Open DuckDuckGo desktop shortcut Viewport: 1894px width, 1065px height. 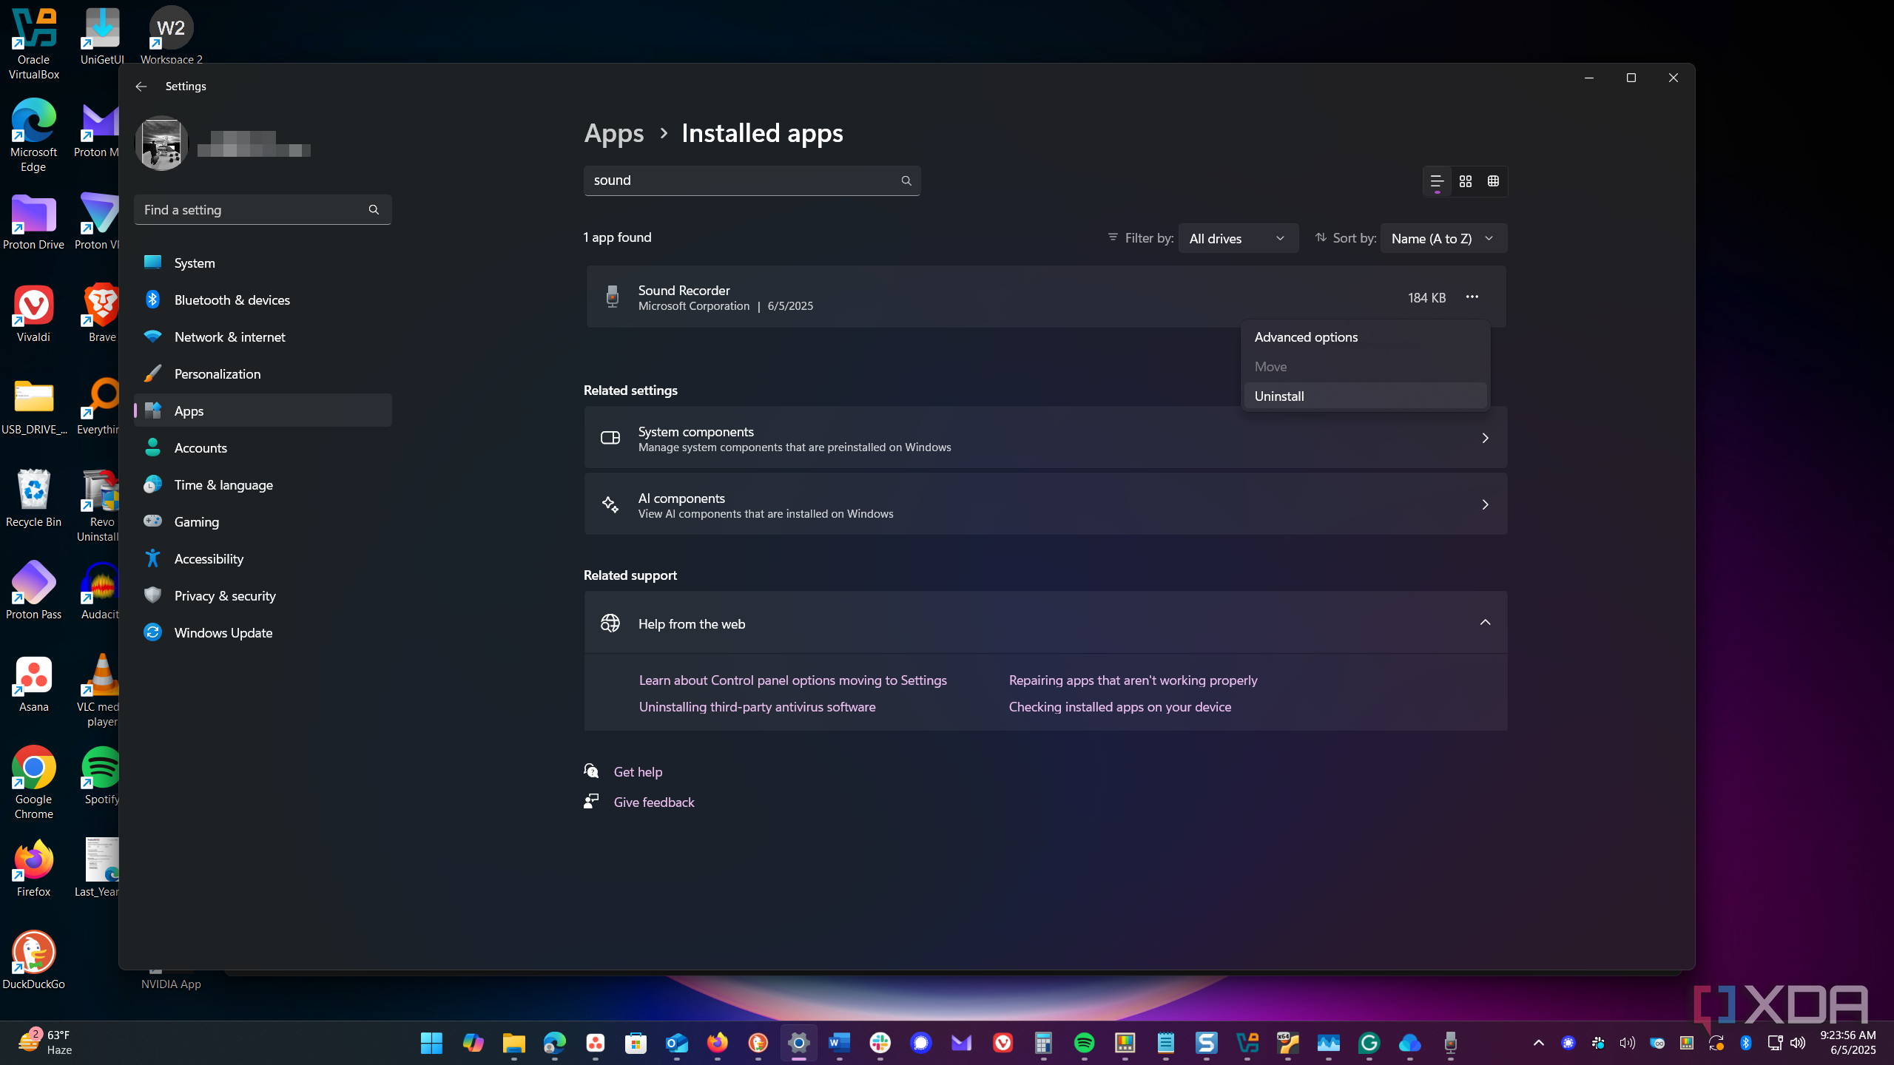tap(33, 961)
